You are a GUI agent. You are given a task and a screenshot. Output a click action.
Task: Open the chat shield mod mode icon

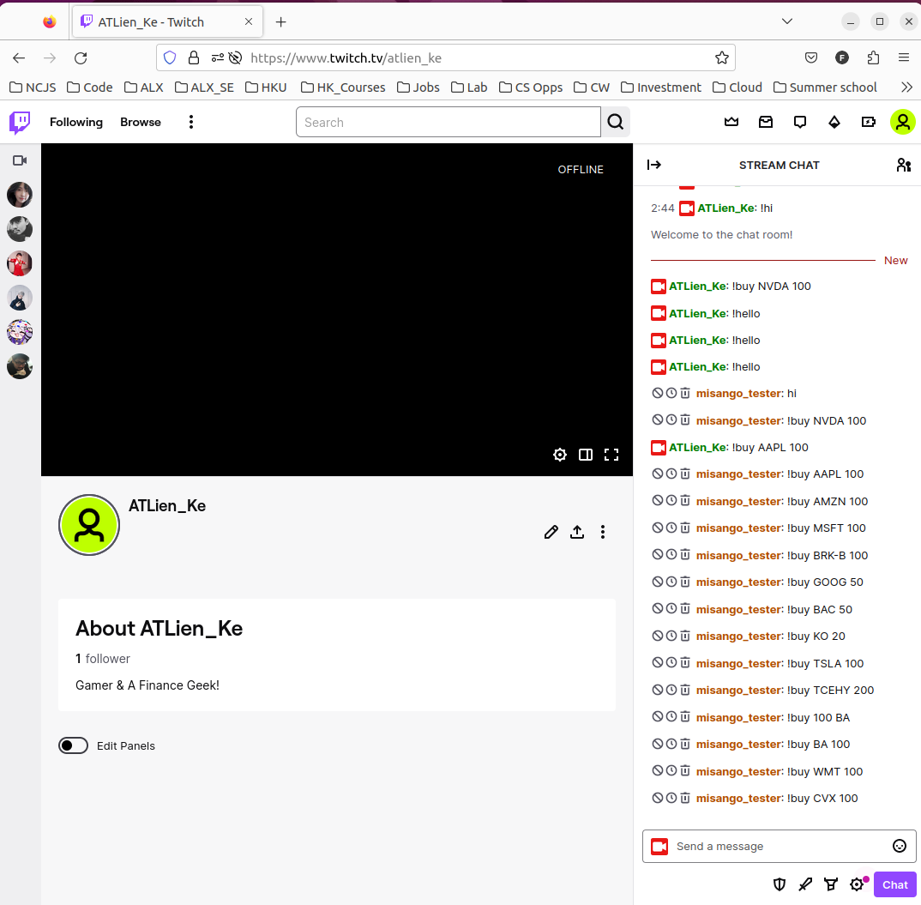[x=780, y=884]
